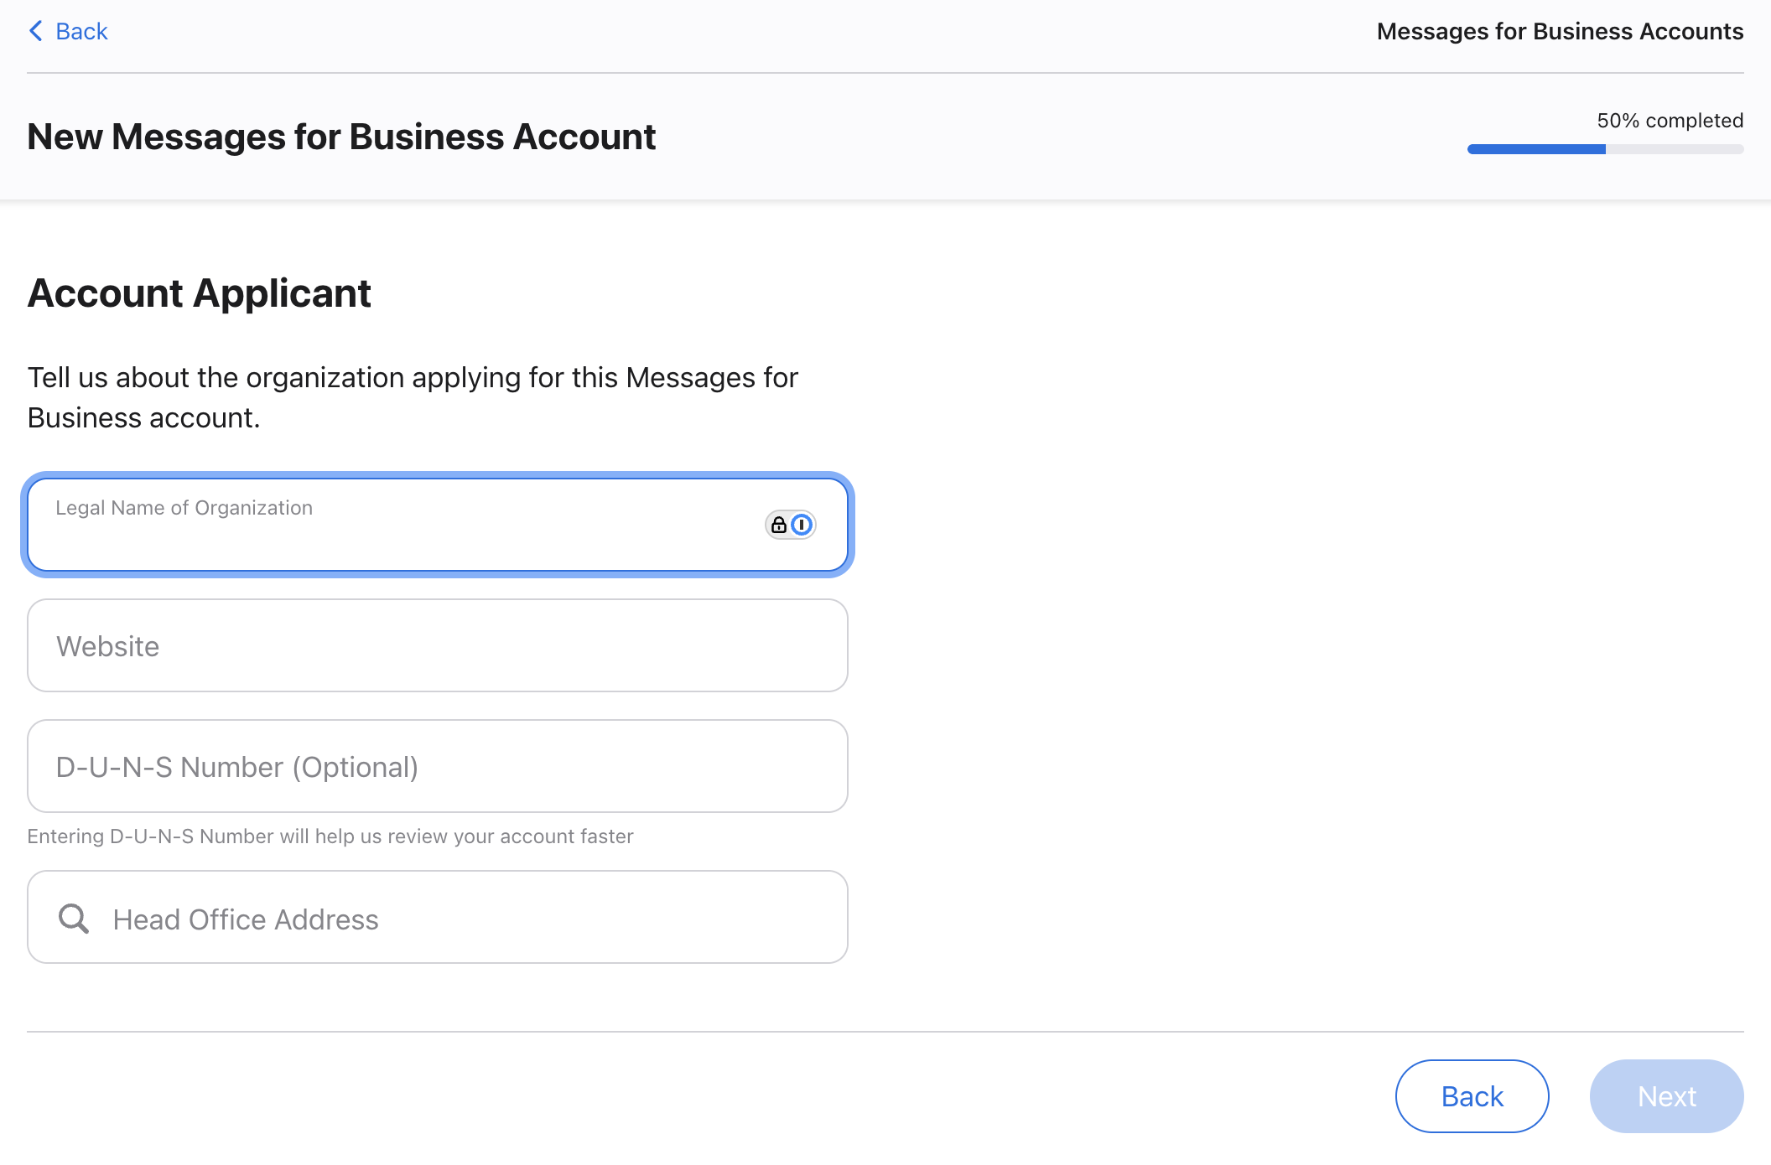Click the New Messages for Business Account heading

341,137
